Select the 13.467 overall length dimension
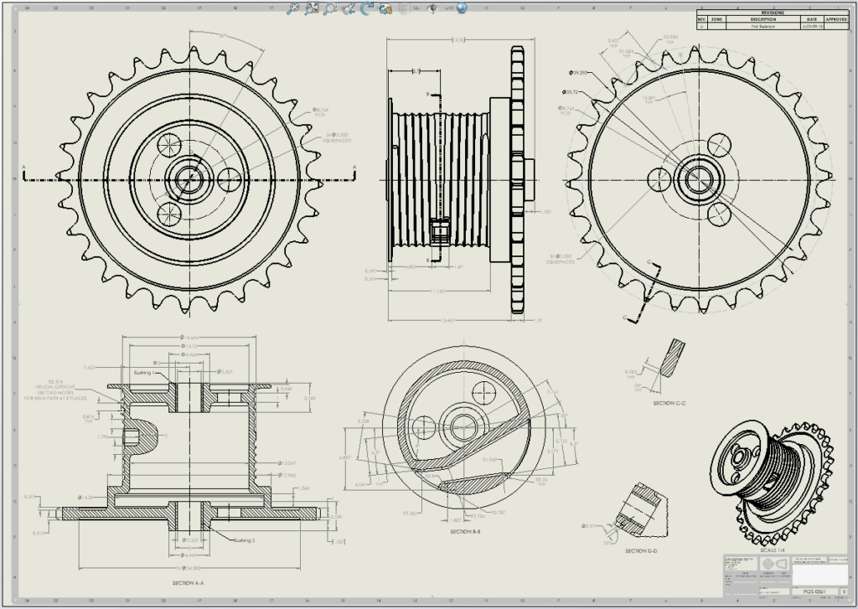 pyautogui.click(x=447, y=320)
